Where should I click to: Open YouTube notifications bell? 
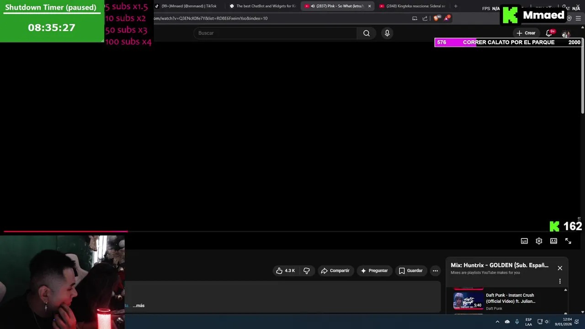tap(549, 33)
